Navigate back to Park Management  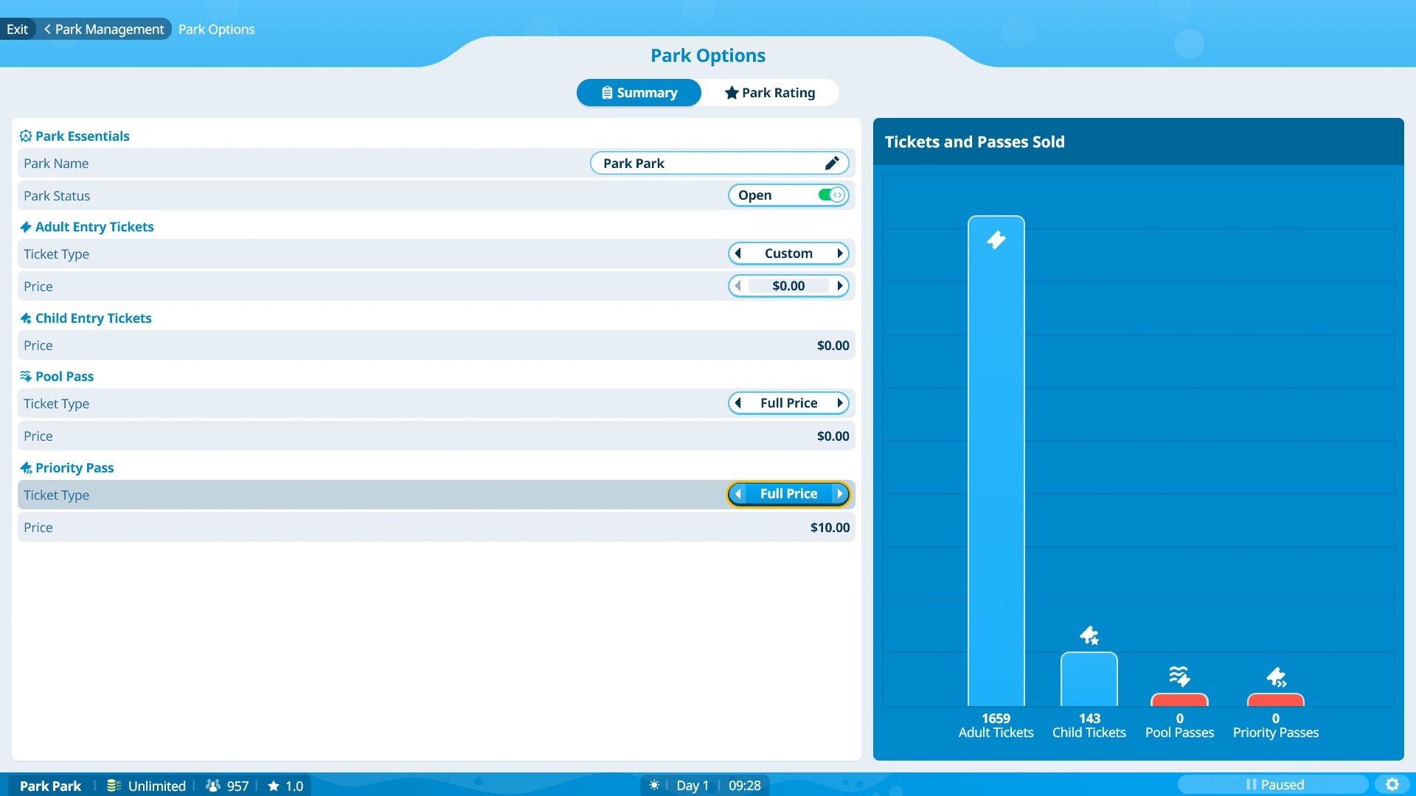(x=102, y=28)
